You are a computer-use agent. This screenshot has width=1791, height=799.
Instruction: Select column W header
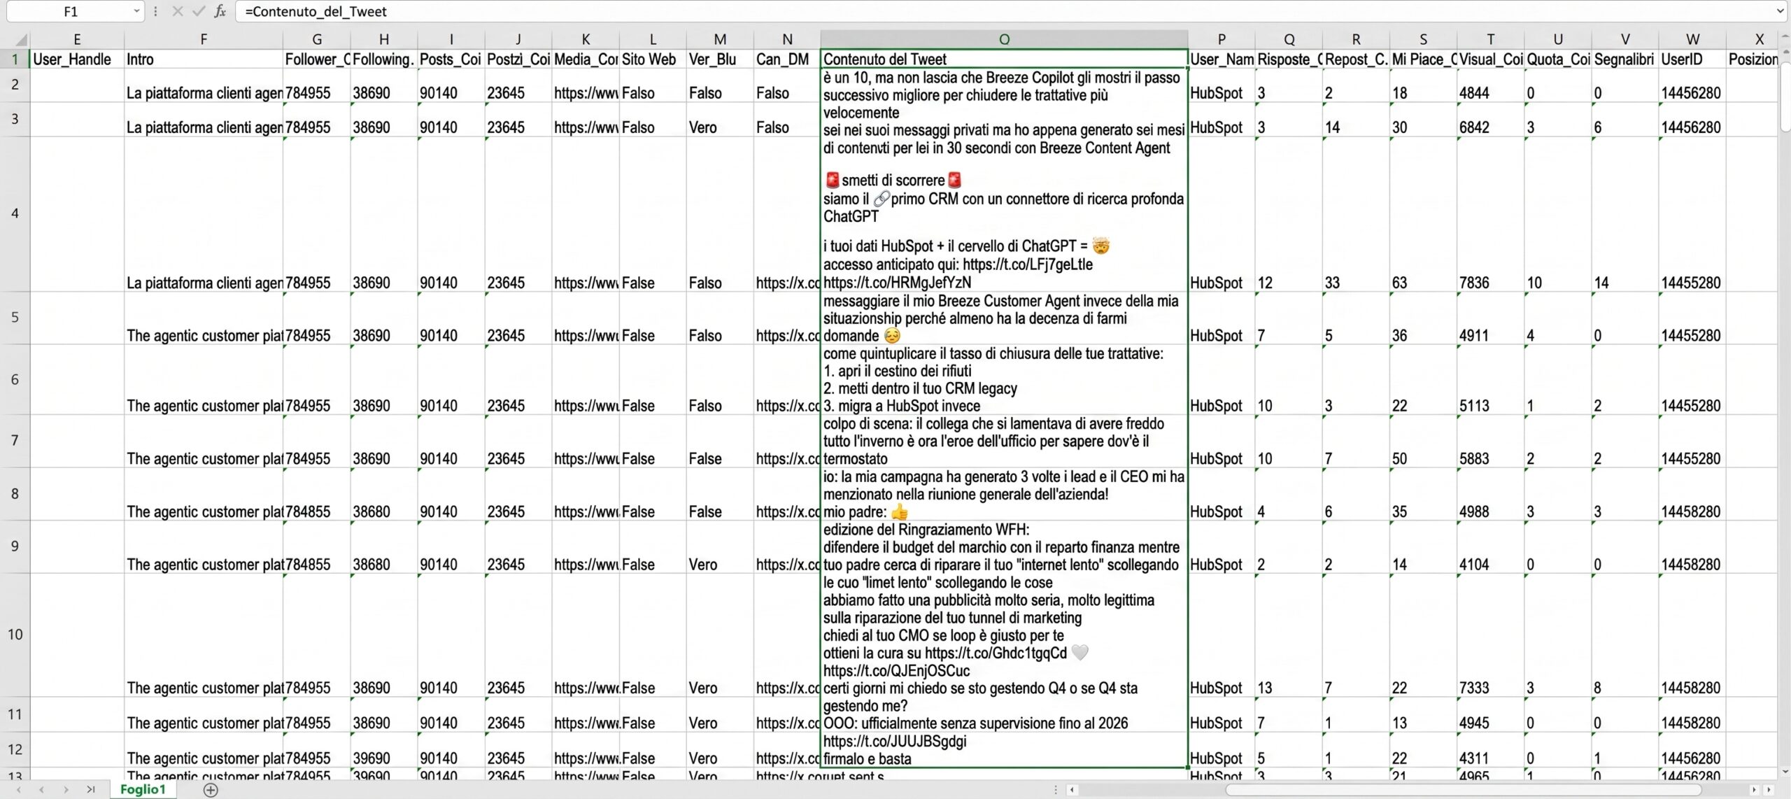point(1692,40)
